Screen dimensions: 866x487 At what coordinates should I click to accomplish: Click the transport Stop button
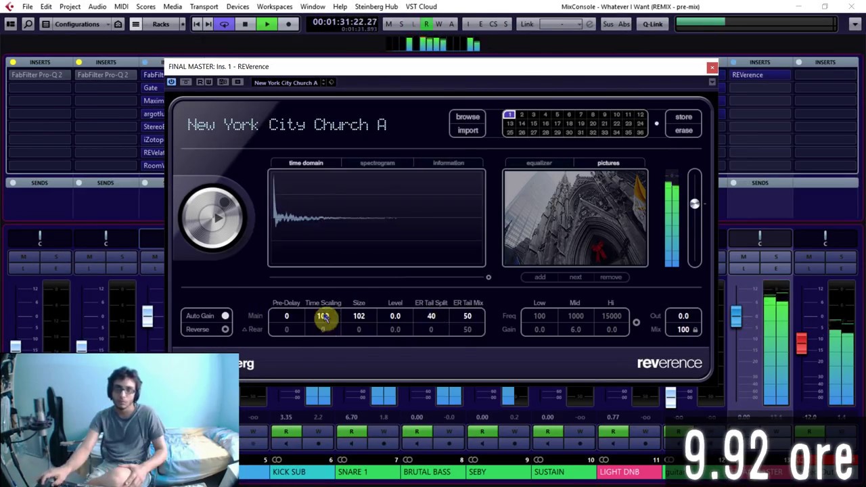tap(245, 24)
